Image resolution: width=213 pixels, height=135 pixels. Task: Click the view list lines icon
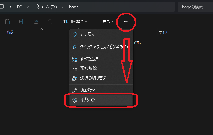(98, 21)
